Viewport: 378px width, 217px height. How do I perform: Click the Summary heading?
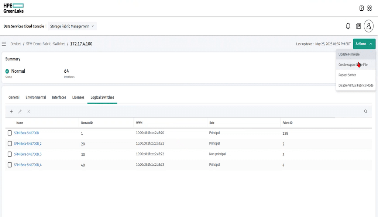coord(13,59)
